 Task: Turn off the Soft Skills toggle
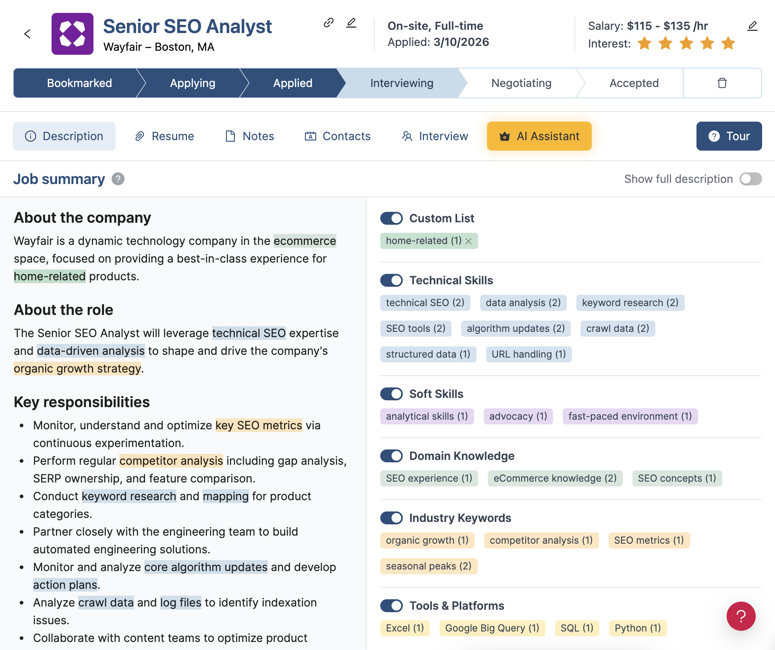[x=391, y=393]
